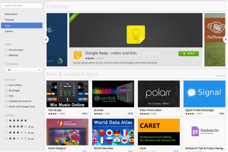Click the FREE label on YOU.DJ app
The image size is (228, 152).
(x=85, y=114)
